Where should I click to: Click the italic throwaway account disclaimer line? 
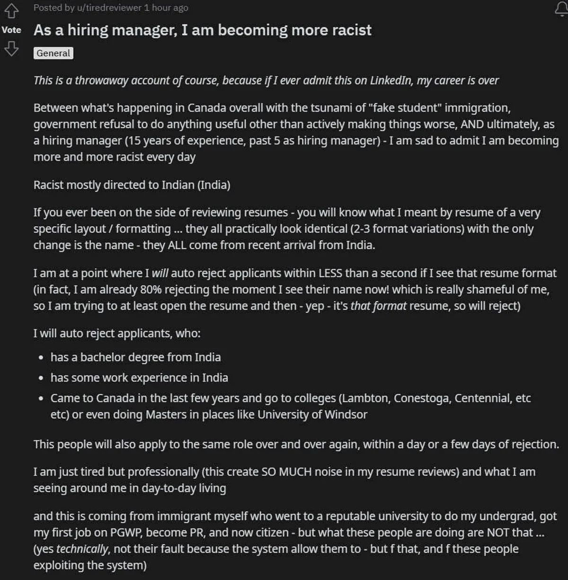(x=266, y=80)
